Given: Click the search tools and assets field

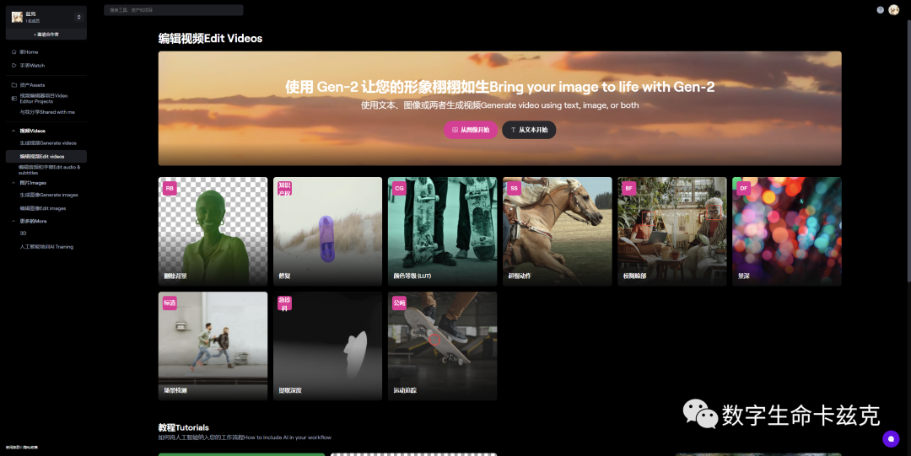Looking at the screenshot, I should click(x=174, y=10).
